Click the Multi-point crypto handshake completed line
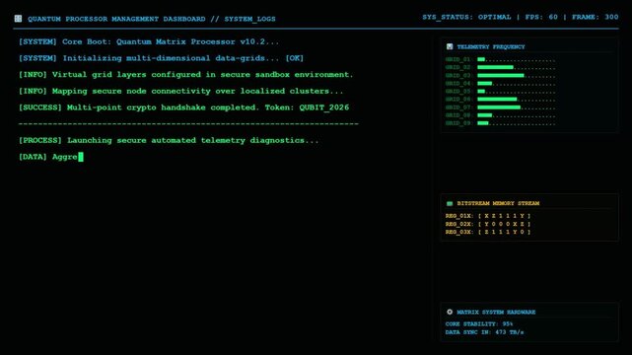632x355 pixels. click(x=183, y=107)
